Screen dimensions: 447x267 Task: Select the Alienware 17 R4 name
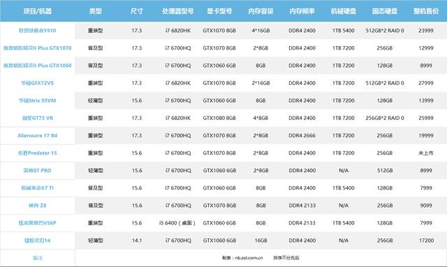pyautogui.click(x=37, y=135)
